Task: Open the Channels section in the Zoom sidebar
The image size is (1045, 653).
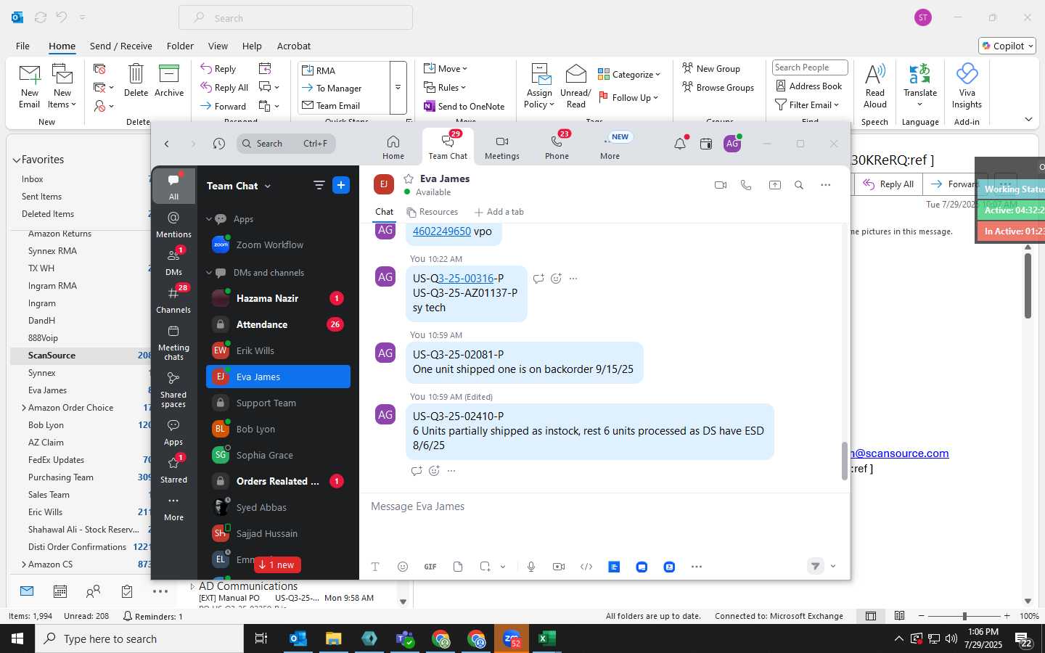Action: click(173, 300)
